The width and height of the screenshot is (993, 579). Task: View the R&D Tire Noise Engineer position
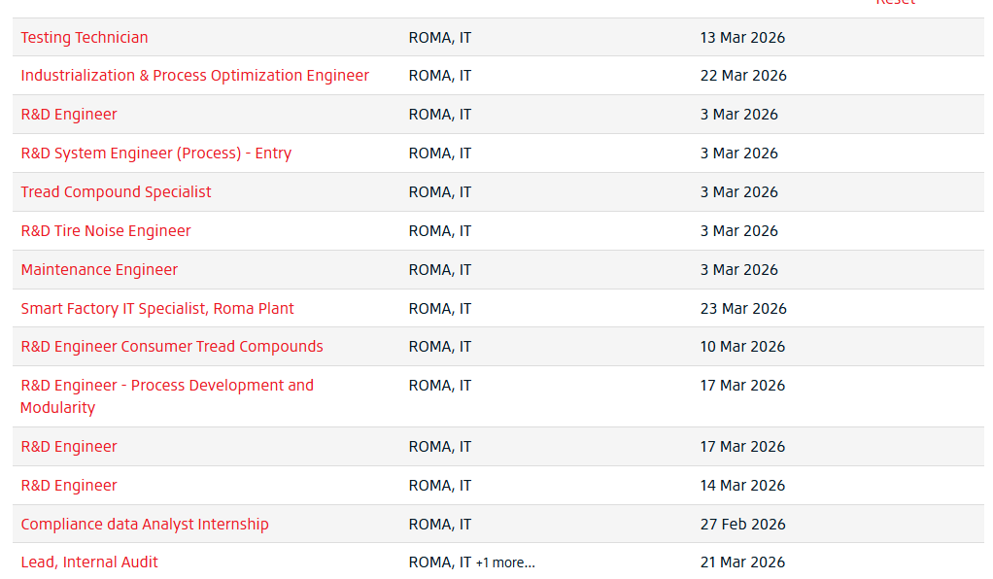click(x=106, y=231)
